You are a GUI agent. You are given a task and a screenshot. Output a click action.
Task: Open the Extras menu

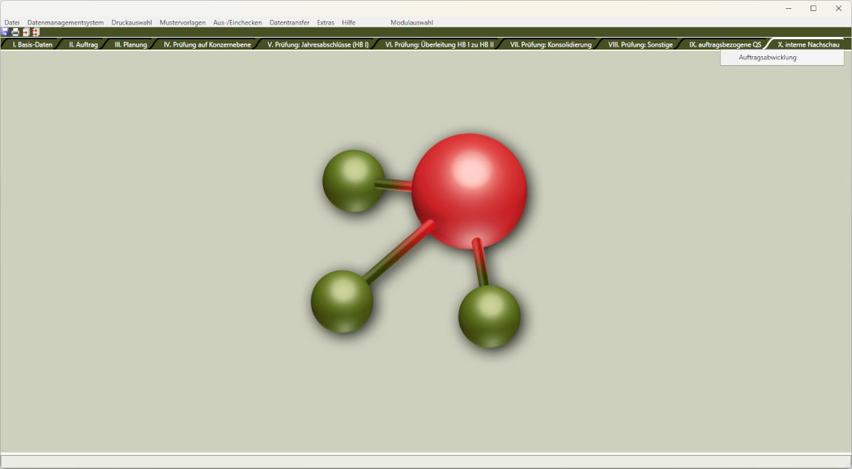click(x=325, y=23)
